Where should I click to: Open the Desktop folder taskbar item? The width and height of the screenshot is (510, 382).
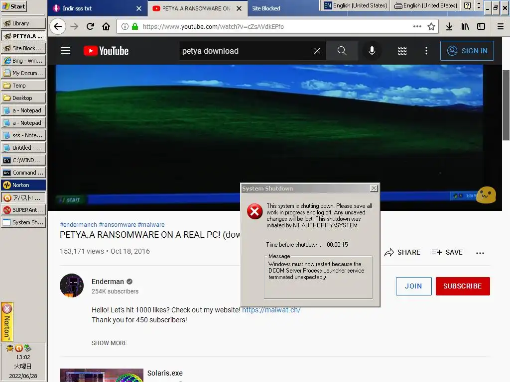pos(23,98)
